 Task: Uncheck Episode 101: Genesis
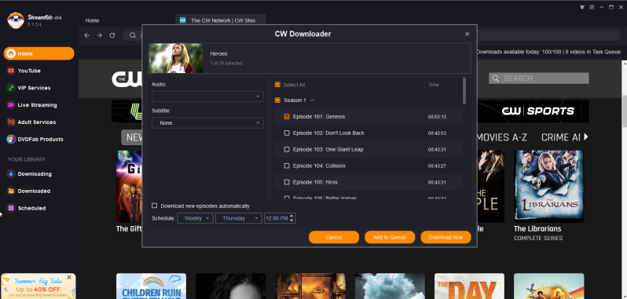(x=286, y=117)
